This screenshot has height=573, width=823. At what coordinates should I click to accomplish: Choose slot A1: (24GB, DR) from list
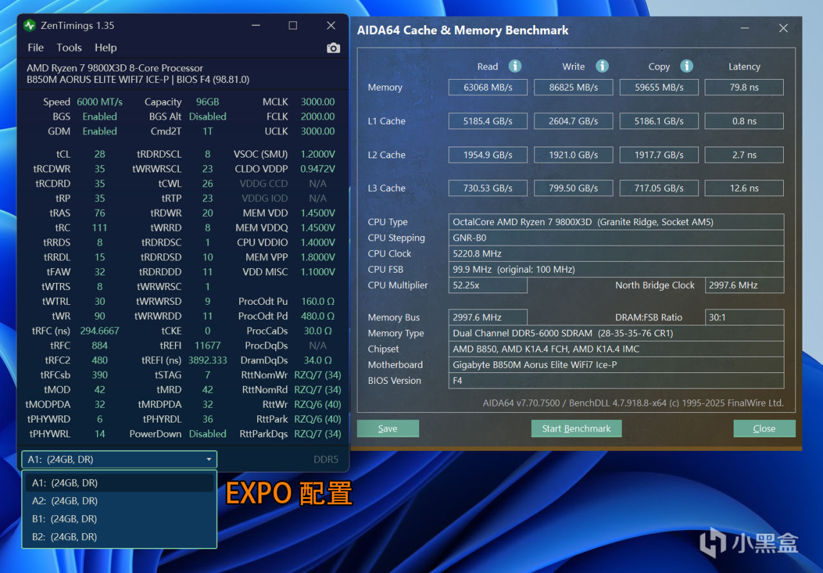click(120, 483)
